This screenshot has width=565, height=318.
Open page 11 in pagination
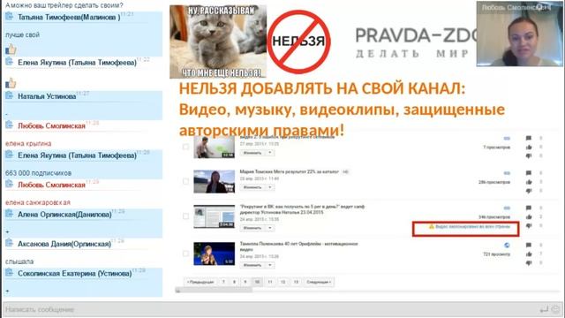270,282
